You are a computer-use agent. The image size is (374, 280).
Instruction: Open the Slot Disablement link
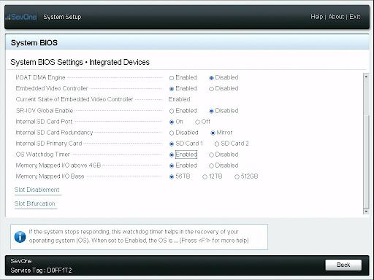pyautogui.click(x=37, y=190)
